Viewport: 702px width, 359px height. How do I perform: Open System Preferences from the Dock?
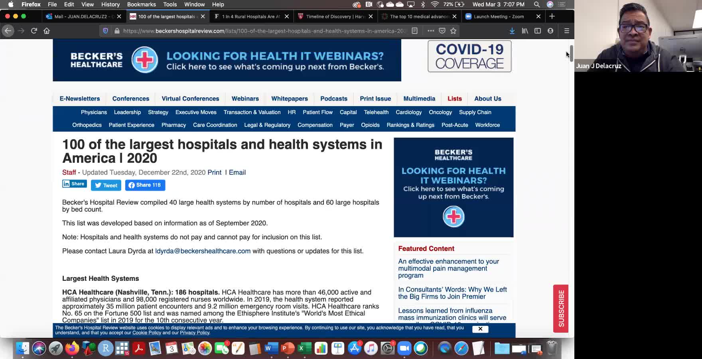tap(387, 348)
